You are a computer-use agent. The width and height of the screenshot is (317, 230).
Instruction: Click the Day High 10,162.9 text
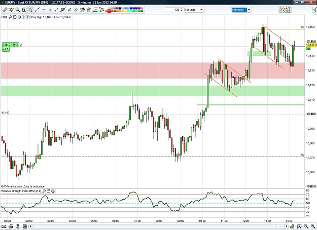click(42, 17)
